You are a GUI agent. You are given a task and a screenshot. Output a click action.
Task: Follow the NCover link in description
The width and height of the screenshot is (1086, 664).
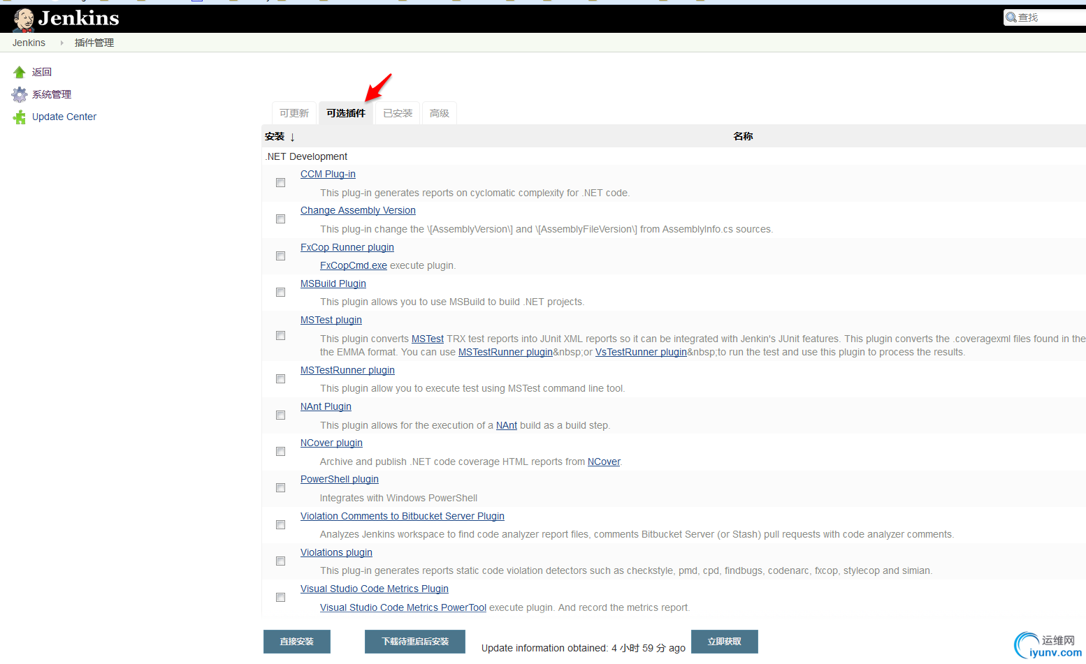(x=604, y=462)
